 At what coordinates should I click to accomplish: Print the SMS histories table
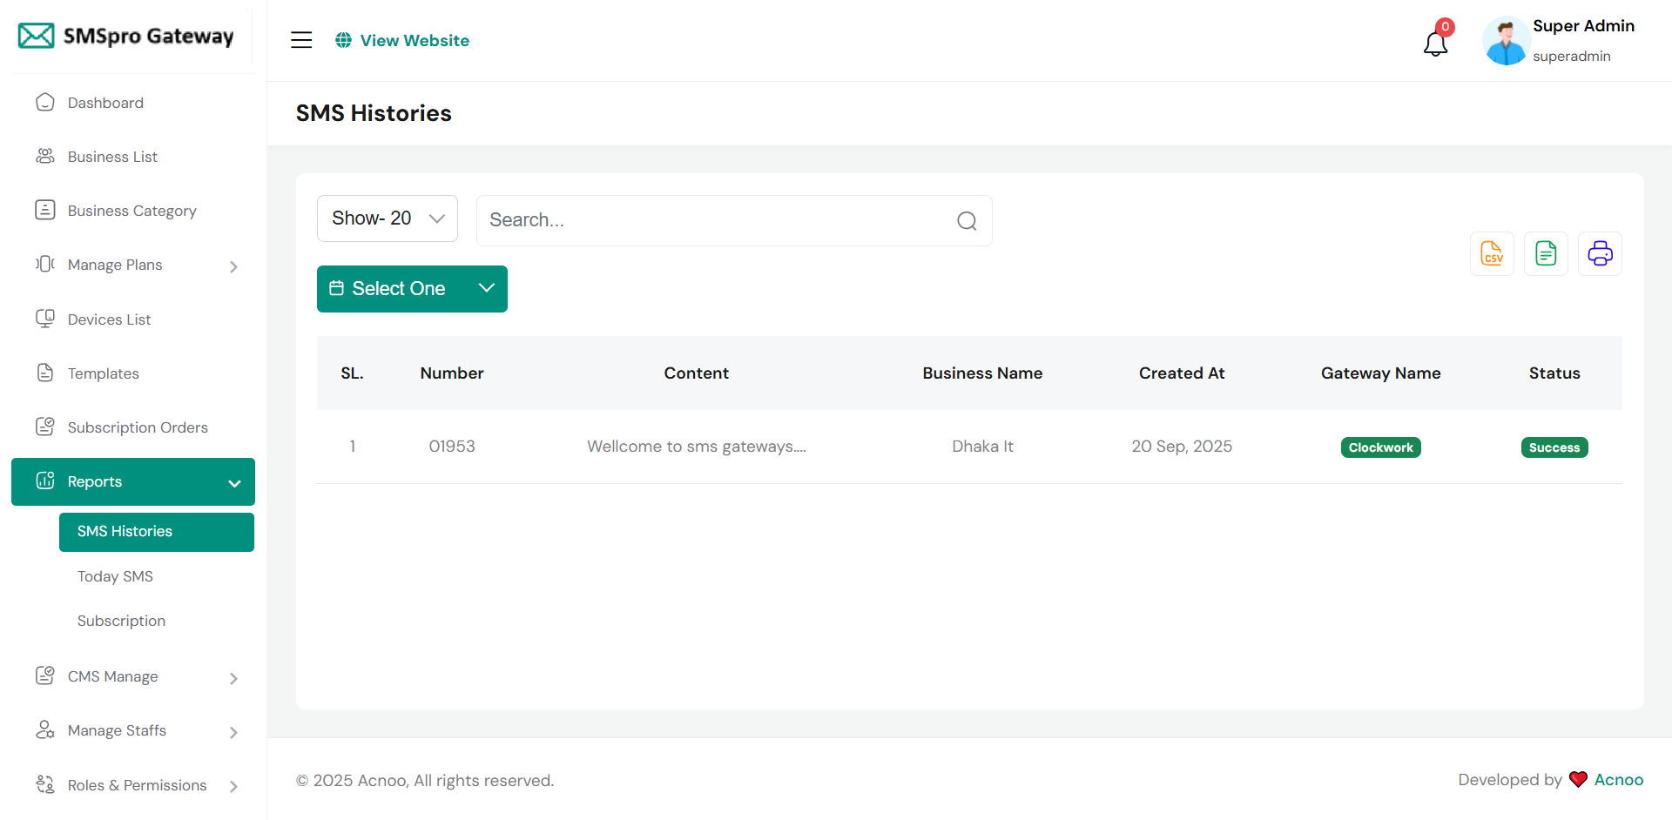(1600, 254)
